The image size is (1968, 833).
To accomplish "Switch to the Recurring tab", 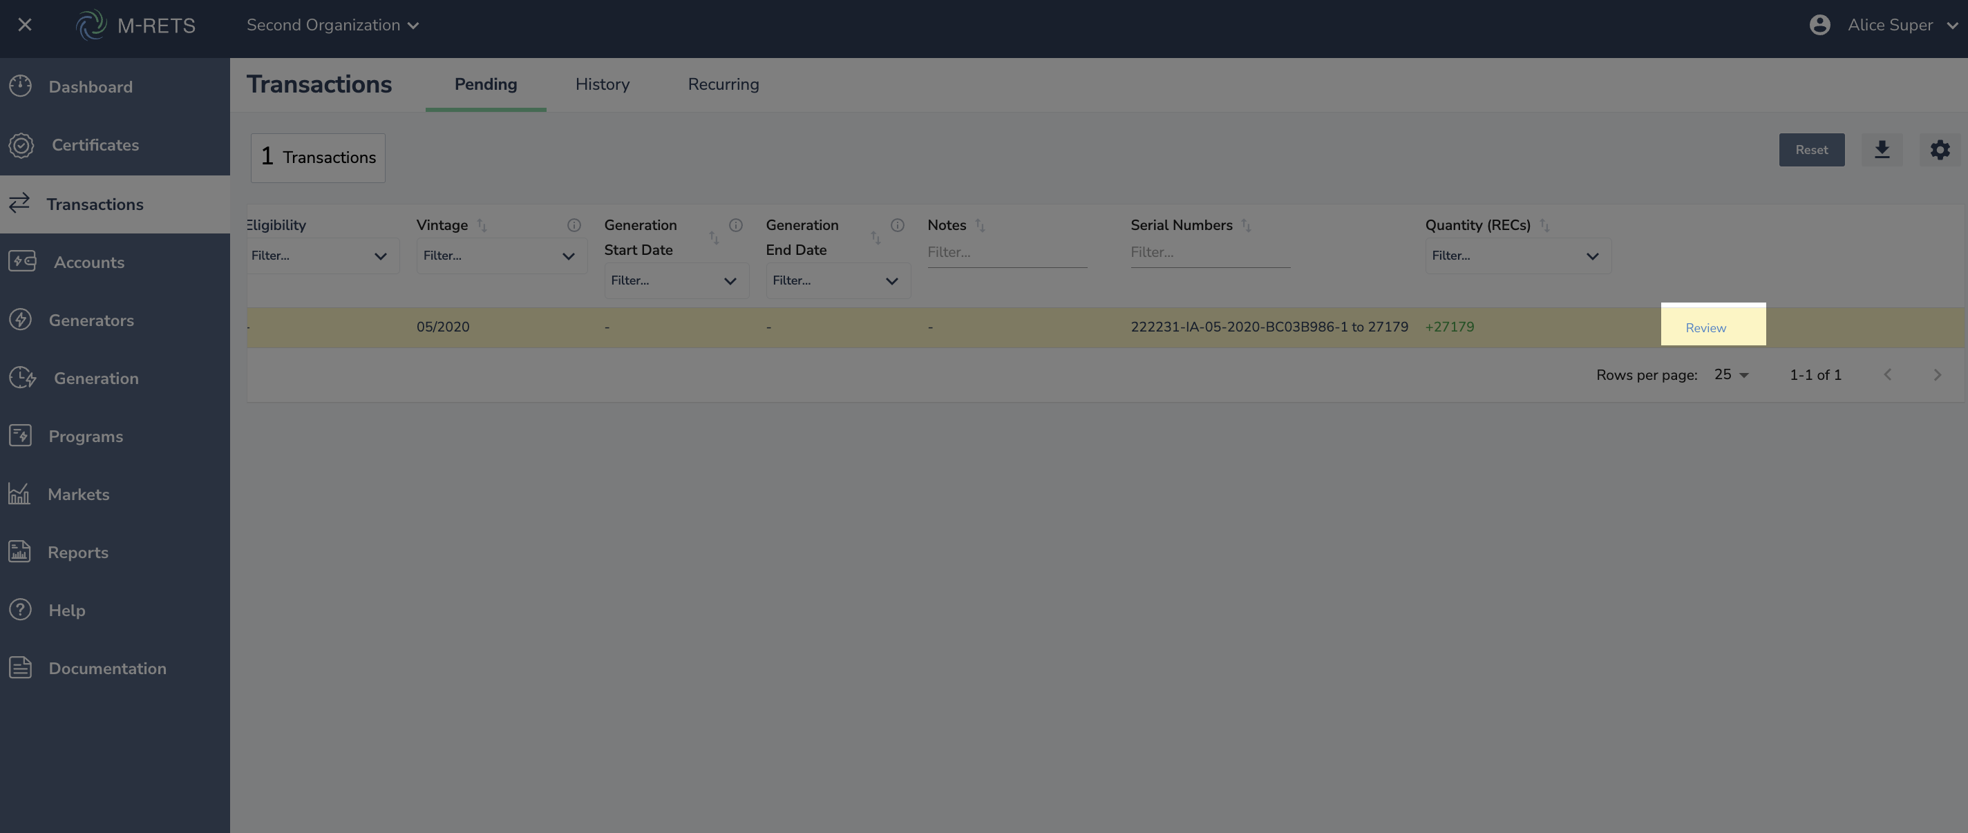I will tap(723, 84).
